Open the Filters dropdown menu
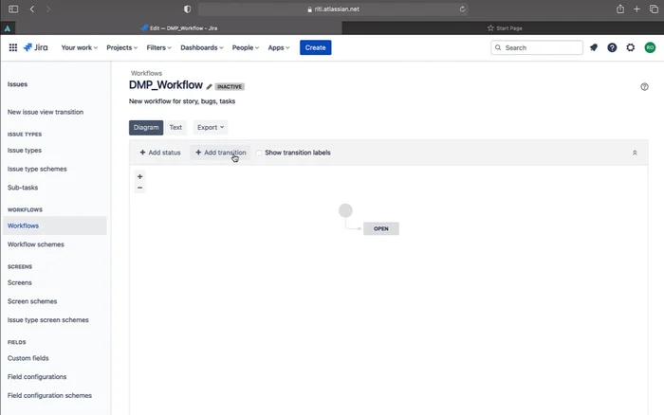This screenshot has height=415, width=664. (x=160, y=47)
